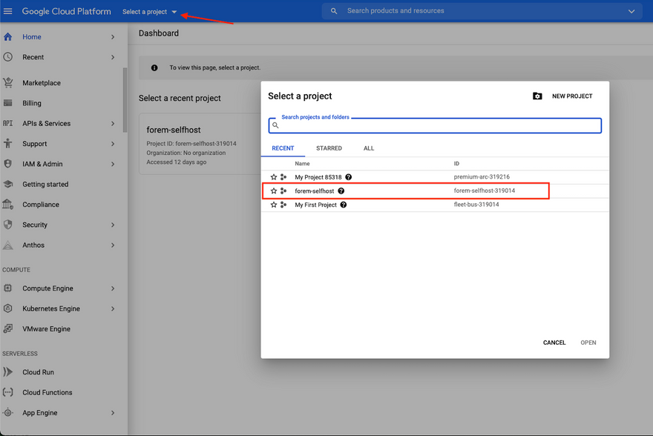Click the fleet-bus-319014 project ID
The height and width of the screenshot is (436, 653).
[x=476, y=204]
